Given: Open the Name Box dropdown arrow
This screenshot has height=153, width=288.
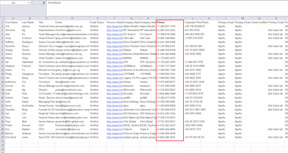Looking at the screenshot, I should 29,3.
